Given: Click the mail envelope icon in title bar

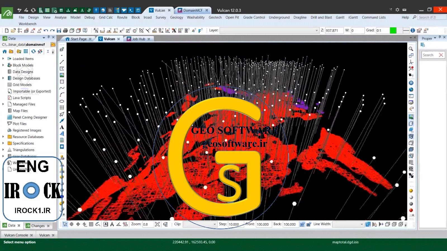Looking at the screenshot, I should [x=404, y=10].
